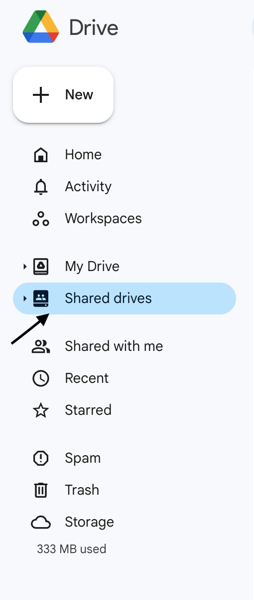Click the My Drive icon

pyautogui.click(x=41, y=267)
